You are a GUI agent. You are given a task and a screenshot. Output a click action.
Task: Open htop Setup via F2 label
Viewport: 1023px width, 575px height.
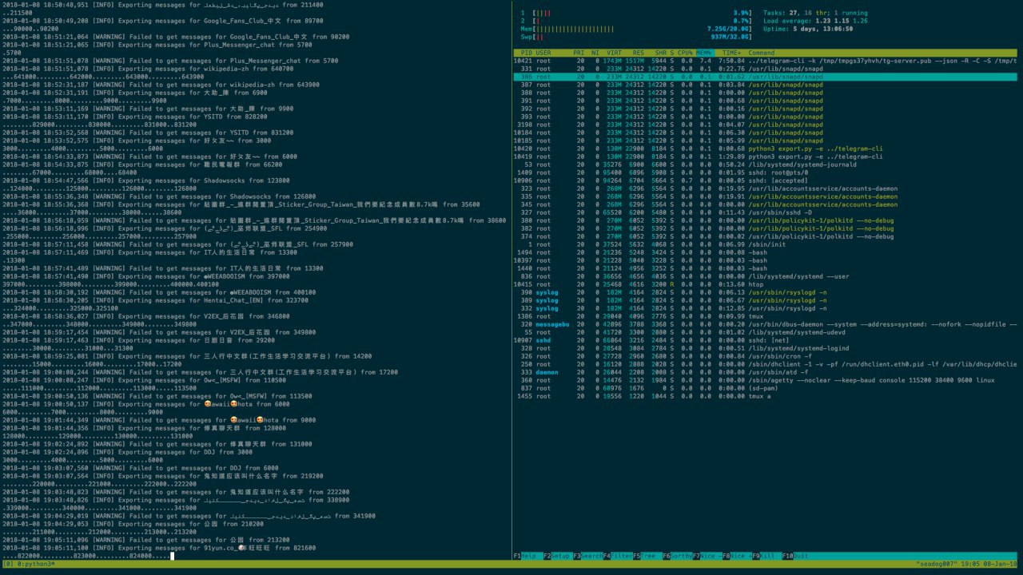pyautogui.click(x=558, y=556)
